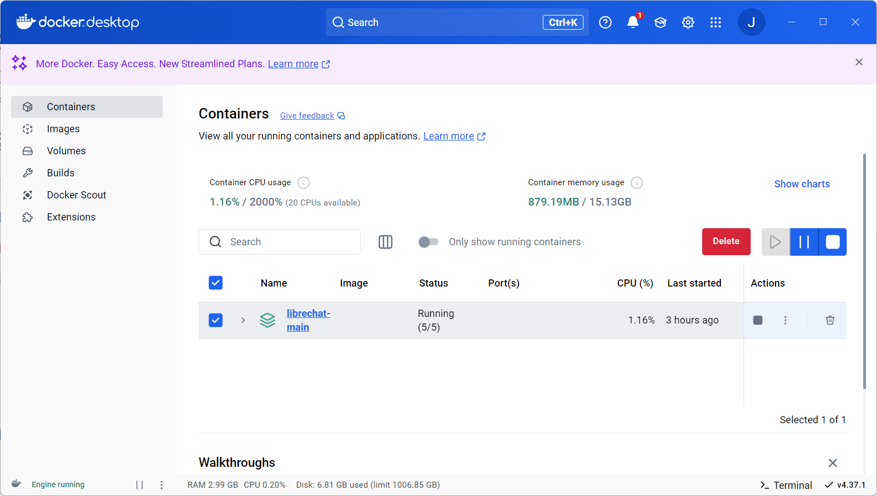The image size is (877, 496).
Task: Click Show charts
Action: click(x=802, y=184)
